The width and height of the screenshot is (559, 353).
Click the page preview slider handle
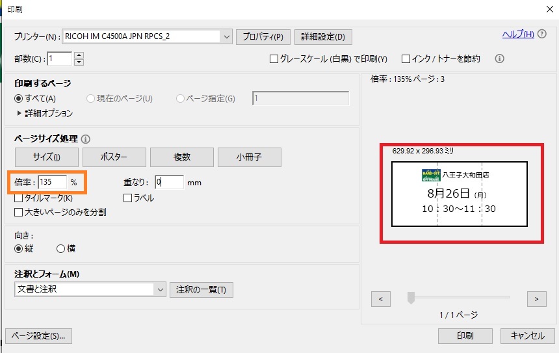411,298
